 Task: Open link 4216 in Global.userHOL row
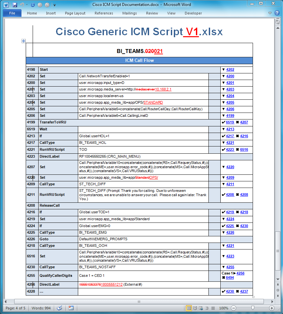(244, 136)
